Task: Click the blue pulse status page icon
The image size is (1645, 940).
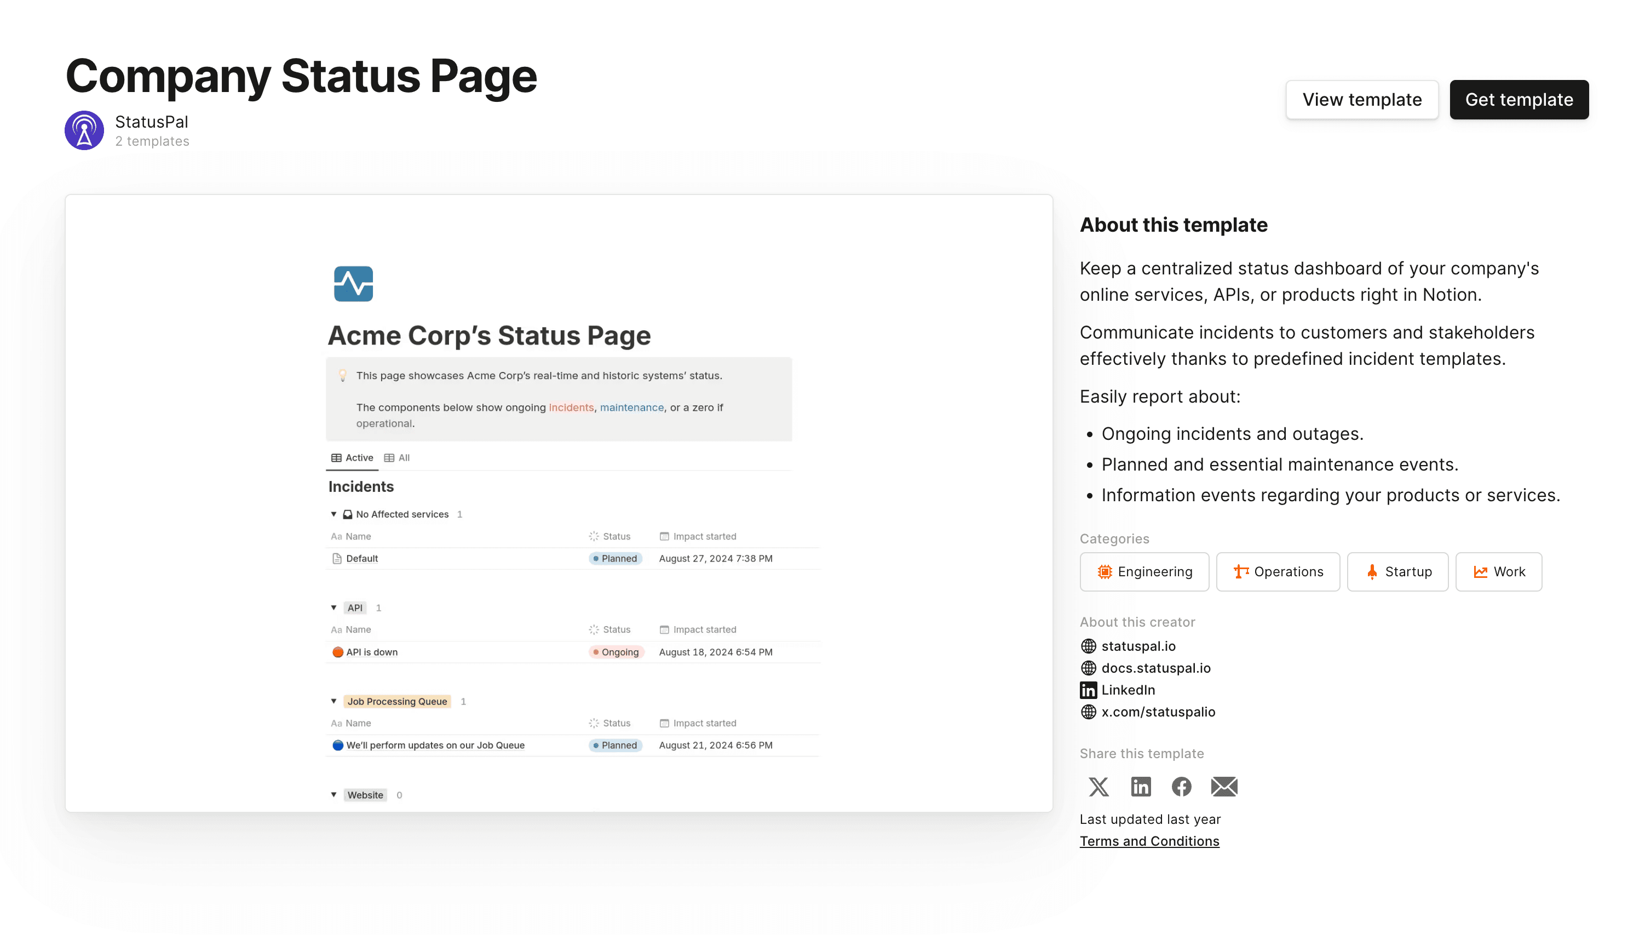Action: point(353,283)
